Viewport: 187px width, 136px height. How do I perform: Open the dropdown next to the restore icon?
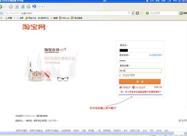click(x=42, y=7)
